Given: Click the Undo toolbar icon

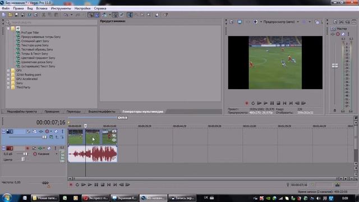Looking at the screenshot, I should [66, 15].
